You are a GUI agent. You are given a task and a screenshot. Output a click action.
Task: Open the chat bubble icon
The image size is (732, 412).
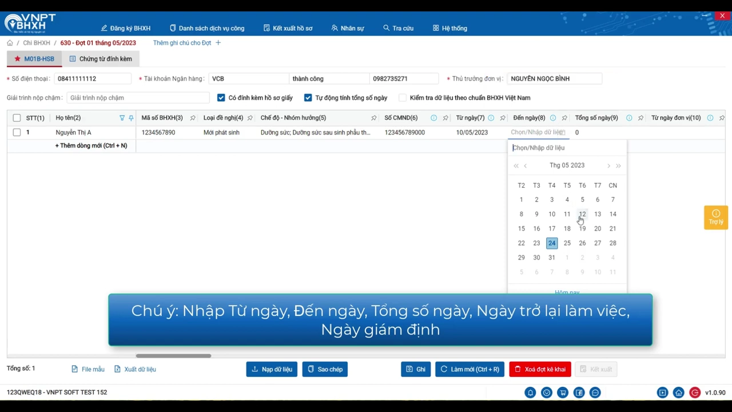pos(595,393)
